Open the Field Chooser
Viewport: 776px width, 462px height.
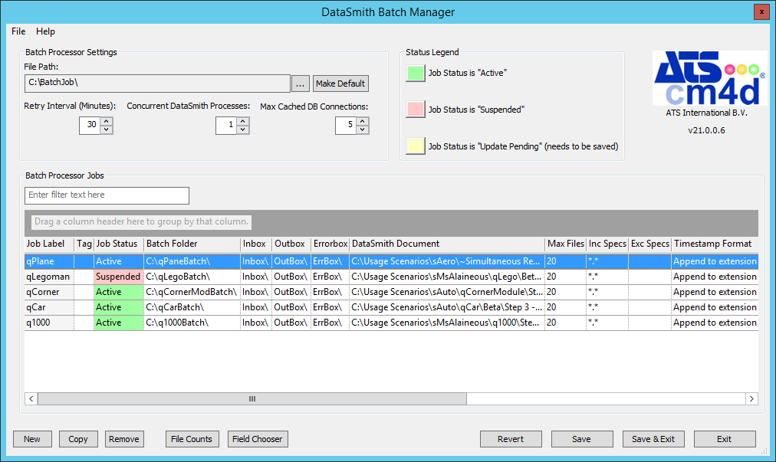tap(258, 439)
